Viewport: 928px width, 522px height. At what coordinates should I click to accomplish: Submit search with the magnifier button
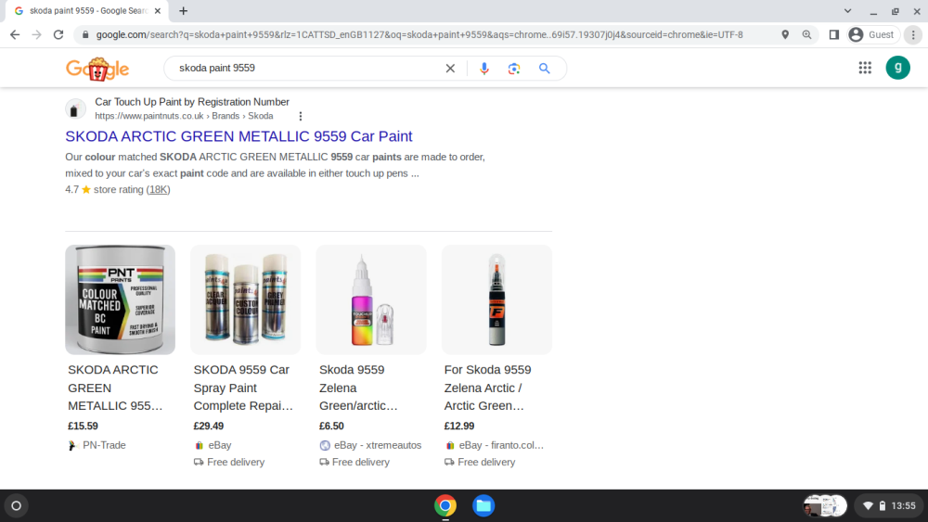coord(545,69)
